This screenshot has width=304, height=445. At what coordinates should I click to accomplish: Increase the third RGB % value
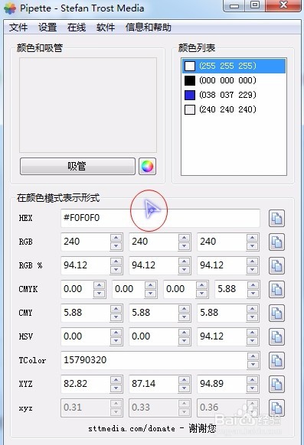click(252, 261)
